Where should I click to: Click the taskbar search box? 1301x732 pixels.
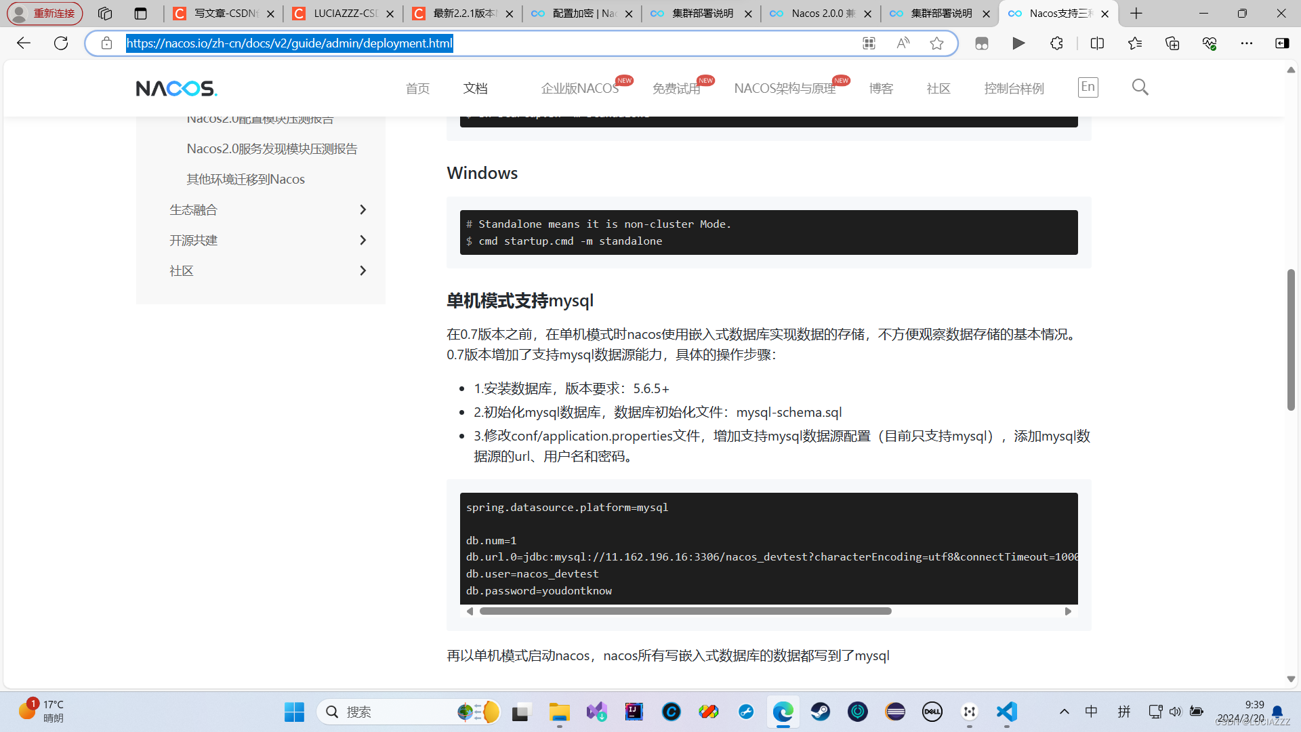click(409, 712)
